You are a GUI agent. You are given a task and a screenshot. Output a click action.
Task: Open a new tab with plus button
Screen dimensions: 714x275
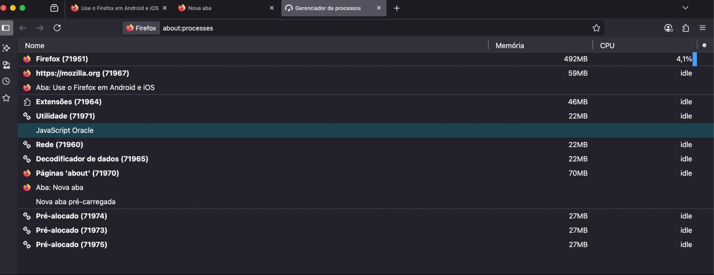(397, 8)
